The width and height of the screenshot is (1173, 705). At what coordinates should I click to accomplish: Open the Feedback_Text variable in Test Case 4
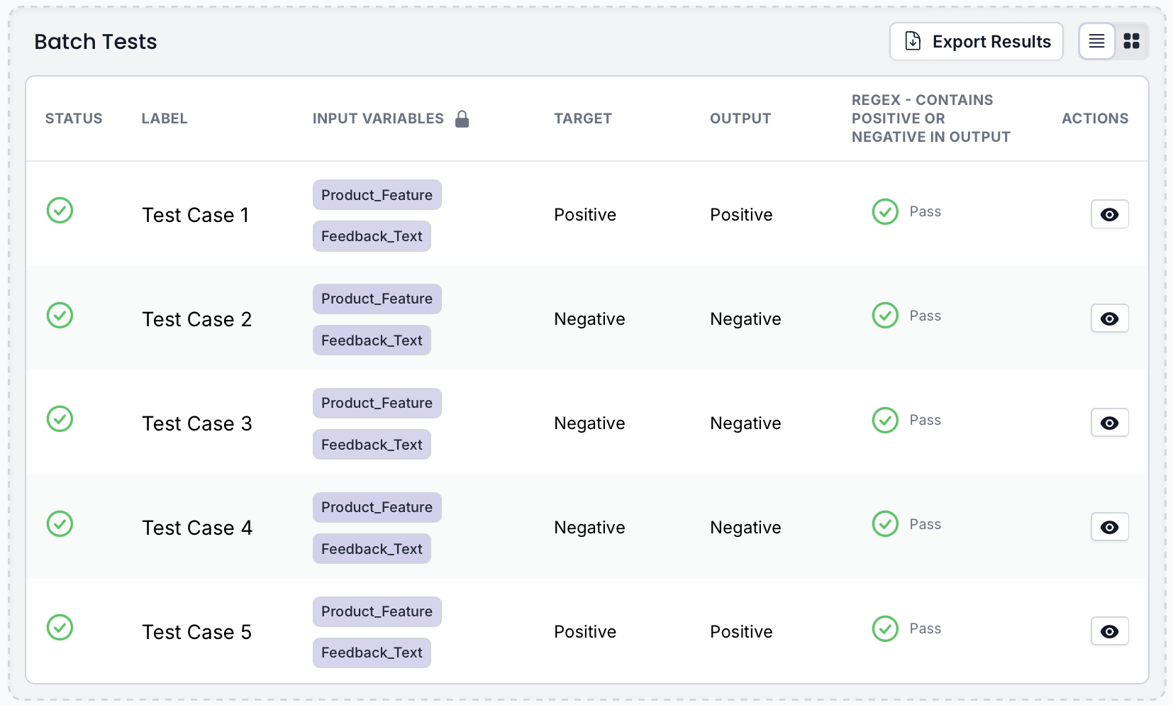pyautogui.click(x=372, y=548)
